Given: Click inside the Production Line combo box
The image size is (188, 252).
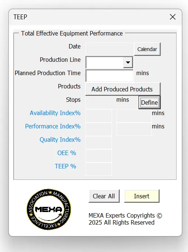Looking at the screenshot, I should 109,63.
